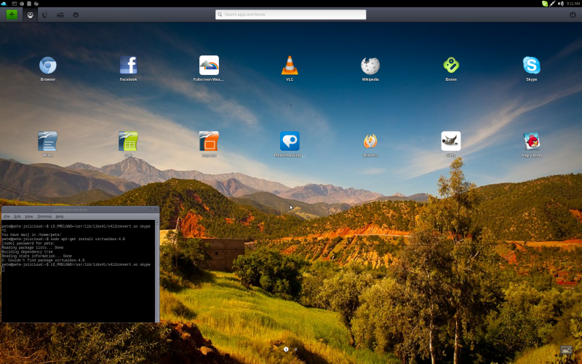The image size is (582, 364).
Task: Click the "Reading state information... Done" line
Action: click(37, 256)
